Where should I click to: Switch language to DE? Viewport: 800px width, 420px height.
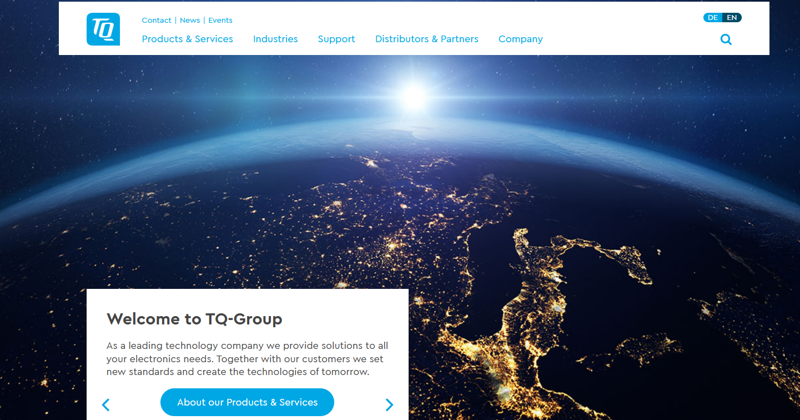pyautogui.click(x=713, y=18)
